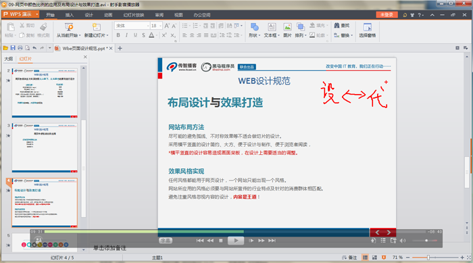Toggle the 备注 notes pane in status bar
This screenshot has width=473, height=263.
pyautogui.click(x=349, y=258)
